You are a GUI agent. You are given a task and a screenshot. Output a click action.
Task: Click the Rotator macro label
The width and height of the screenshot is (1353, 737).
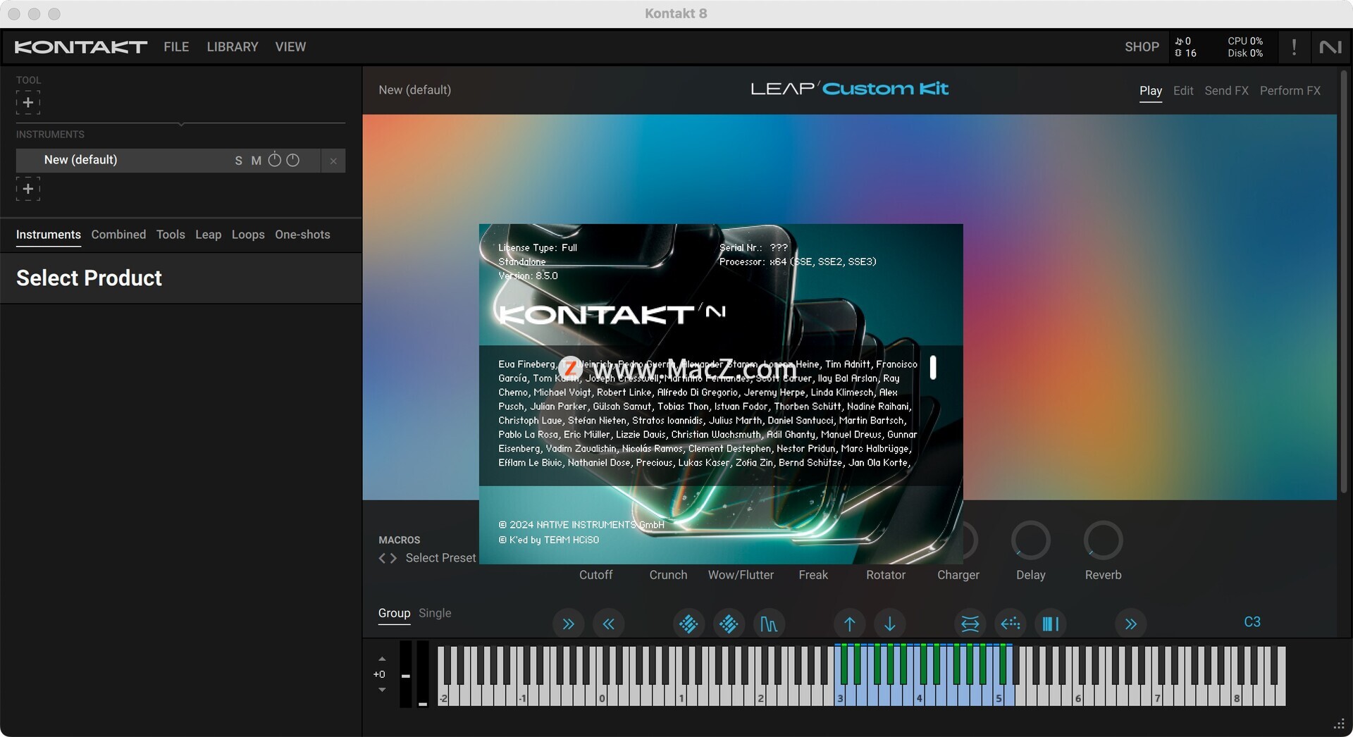886,575
